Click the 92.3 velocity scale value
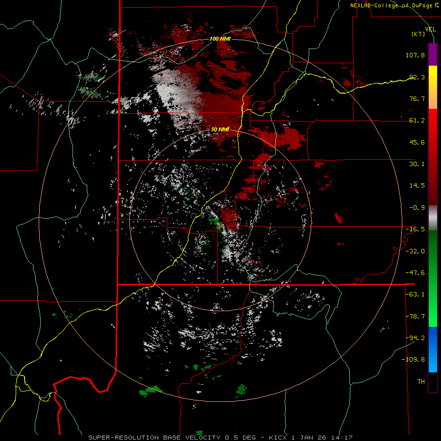The width and height of the screenshot is (441, 441). (x=417, y=77)
